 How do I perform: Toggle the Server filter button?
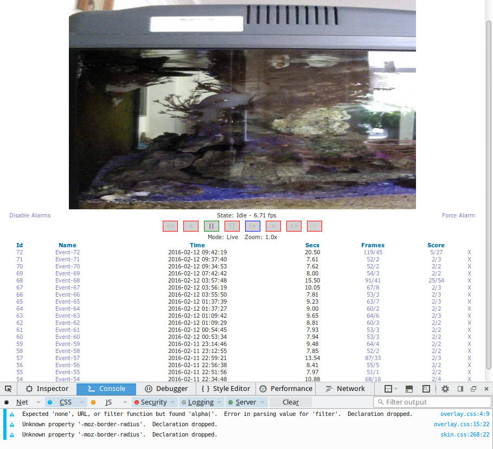pos(242,402)
